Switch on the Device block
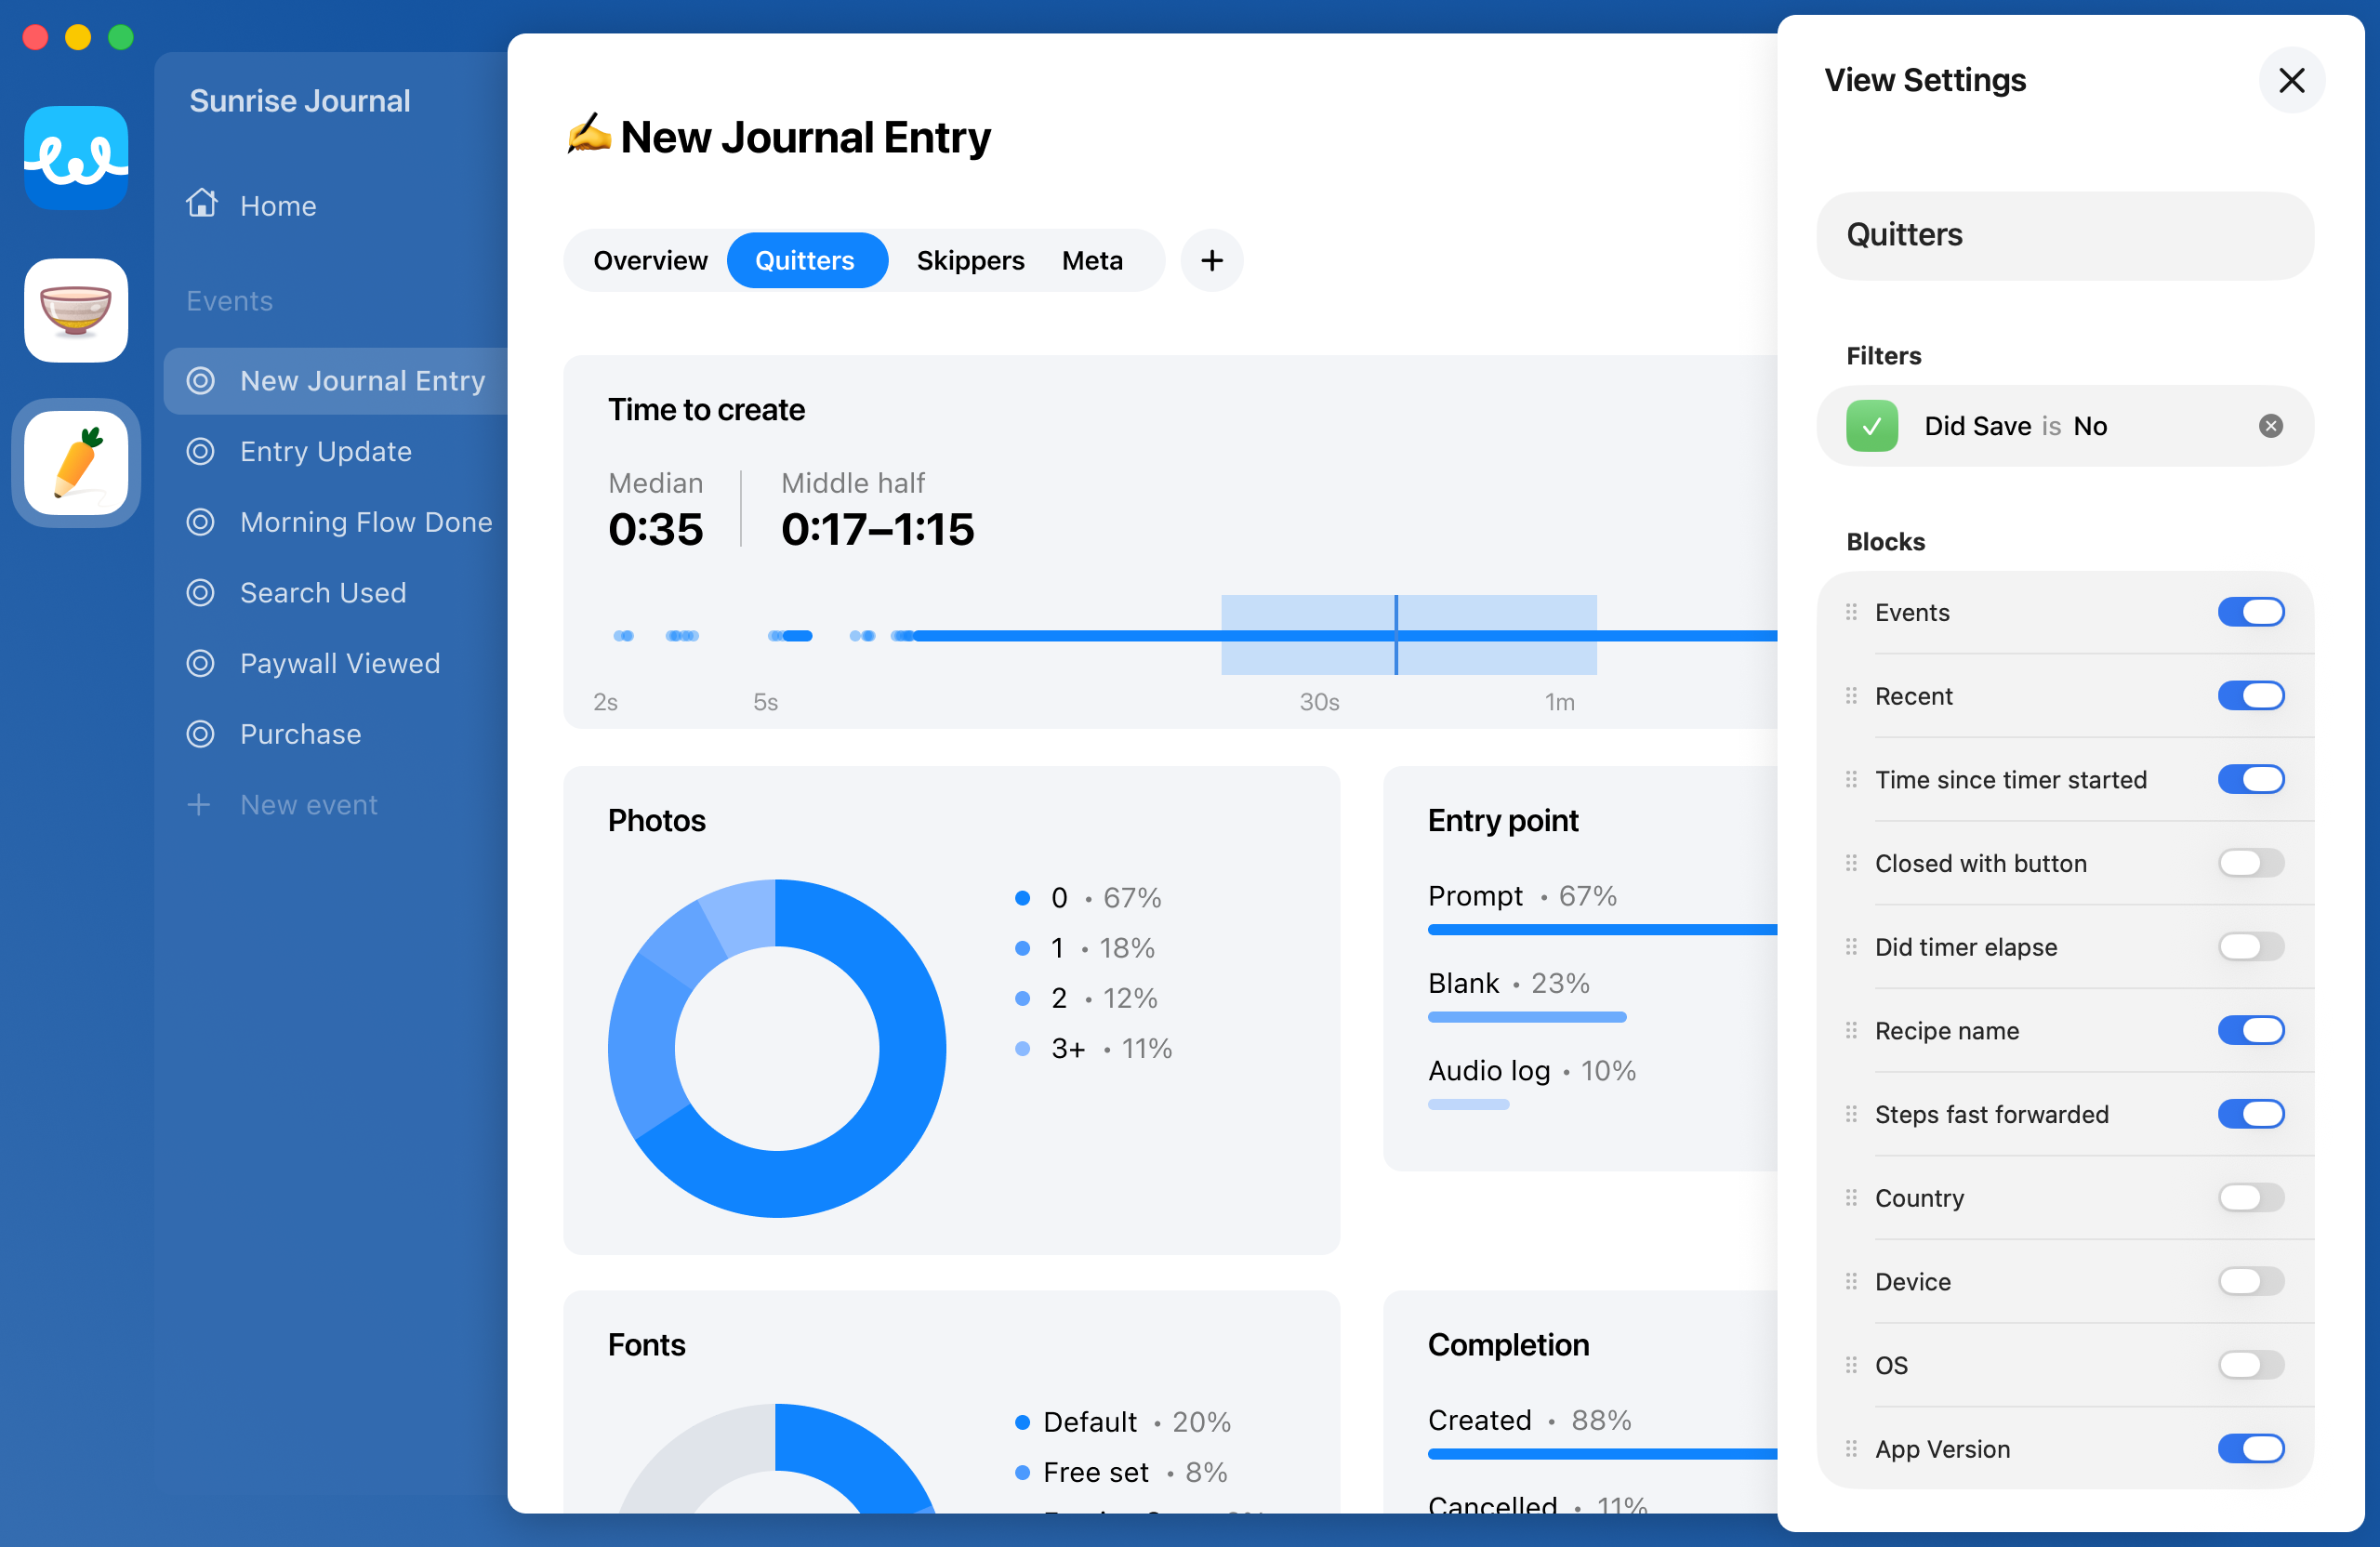 click(2250, 1282)
